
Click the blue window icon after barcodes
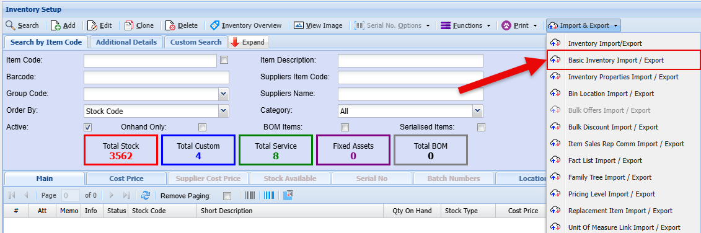[288, 195]
